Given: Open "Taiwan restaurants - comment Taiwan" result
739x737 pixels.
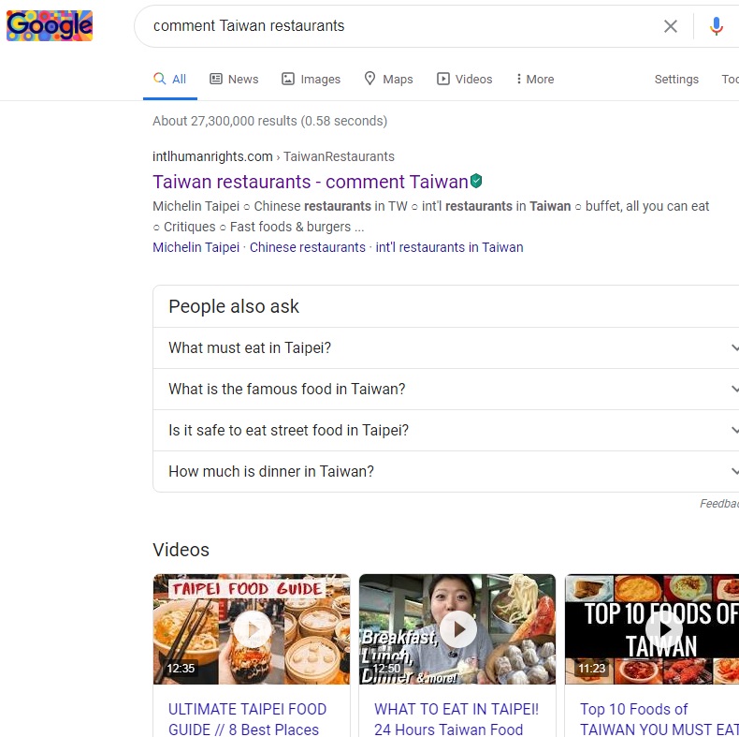Looking at the screenshot, I should (x=310, y=182).
